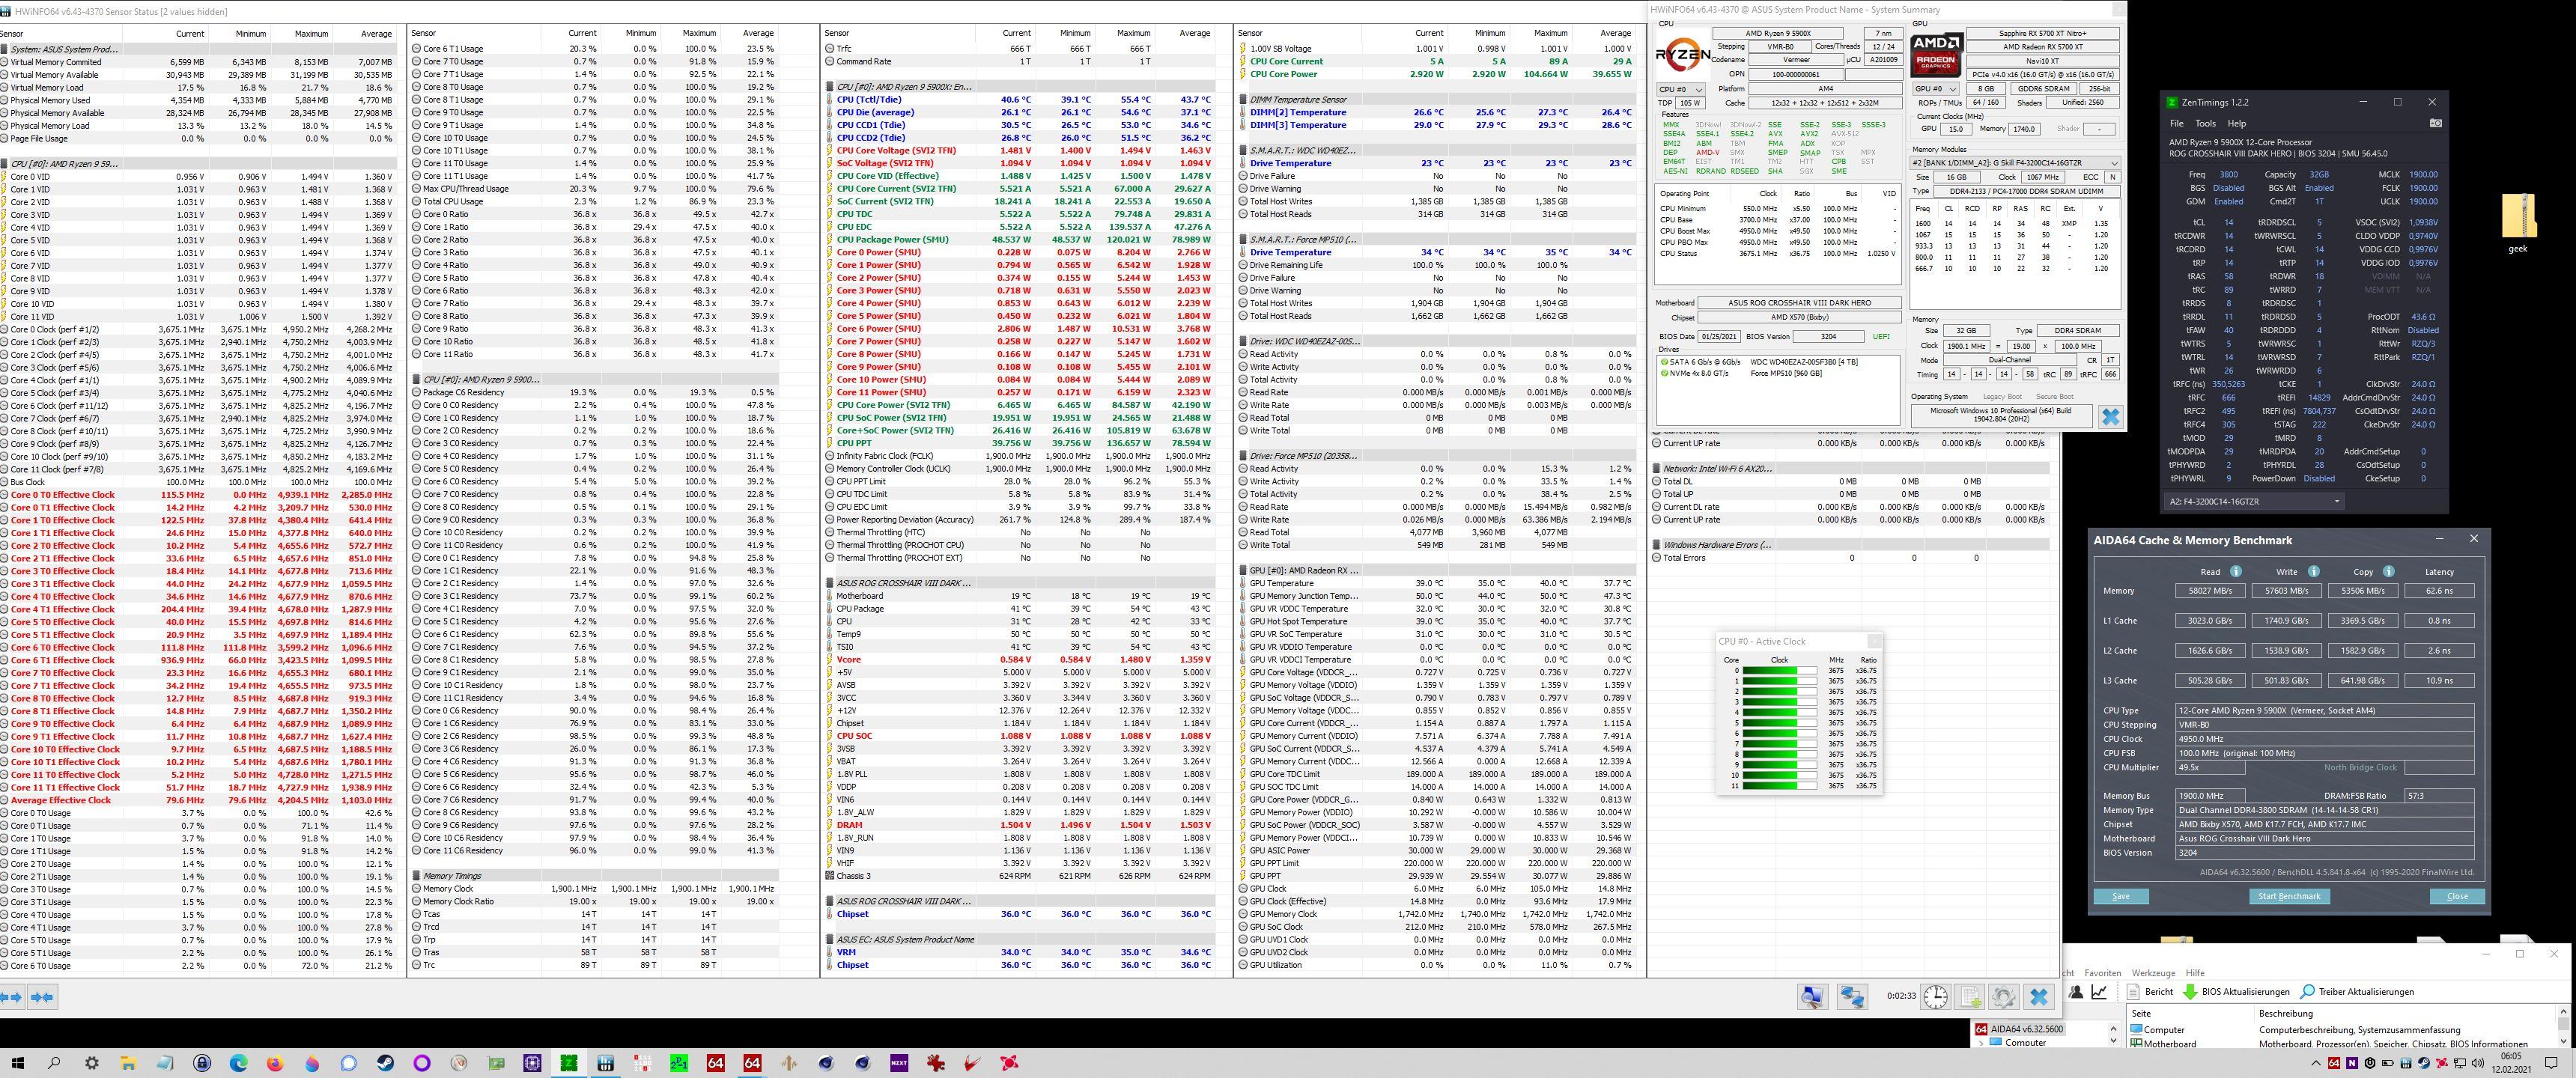Viewport: 2576px width, 1078px height.
Task: Click the 06:05 taskbar clock and date
Action: click(x=2511, y=1063)
